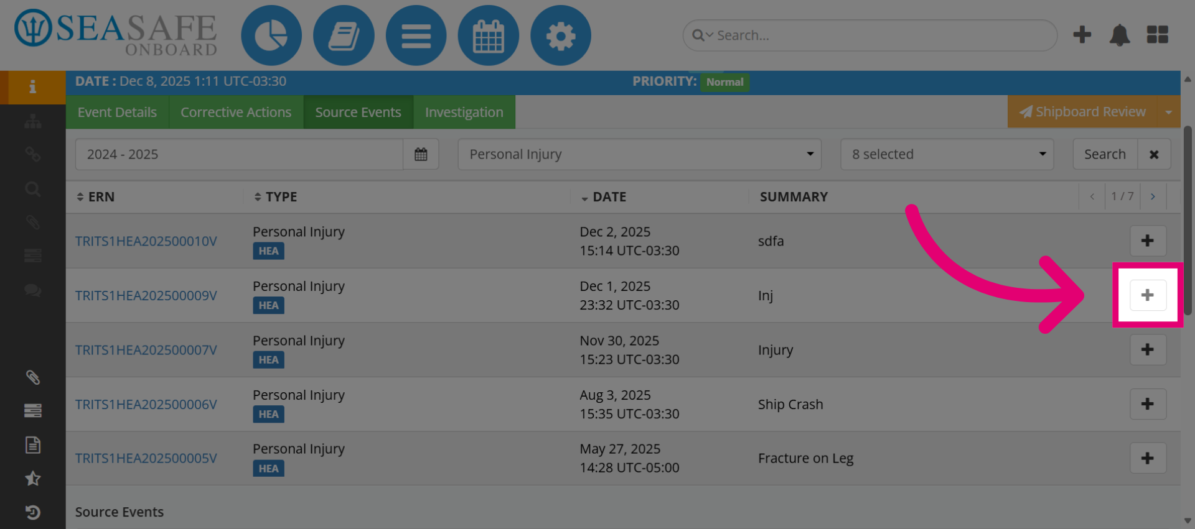Open the Personal Injury type dropdown
This screenshot has width=1195, height=529.
tap(639, 154)
